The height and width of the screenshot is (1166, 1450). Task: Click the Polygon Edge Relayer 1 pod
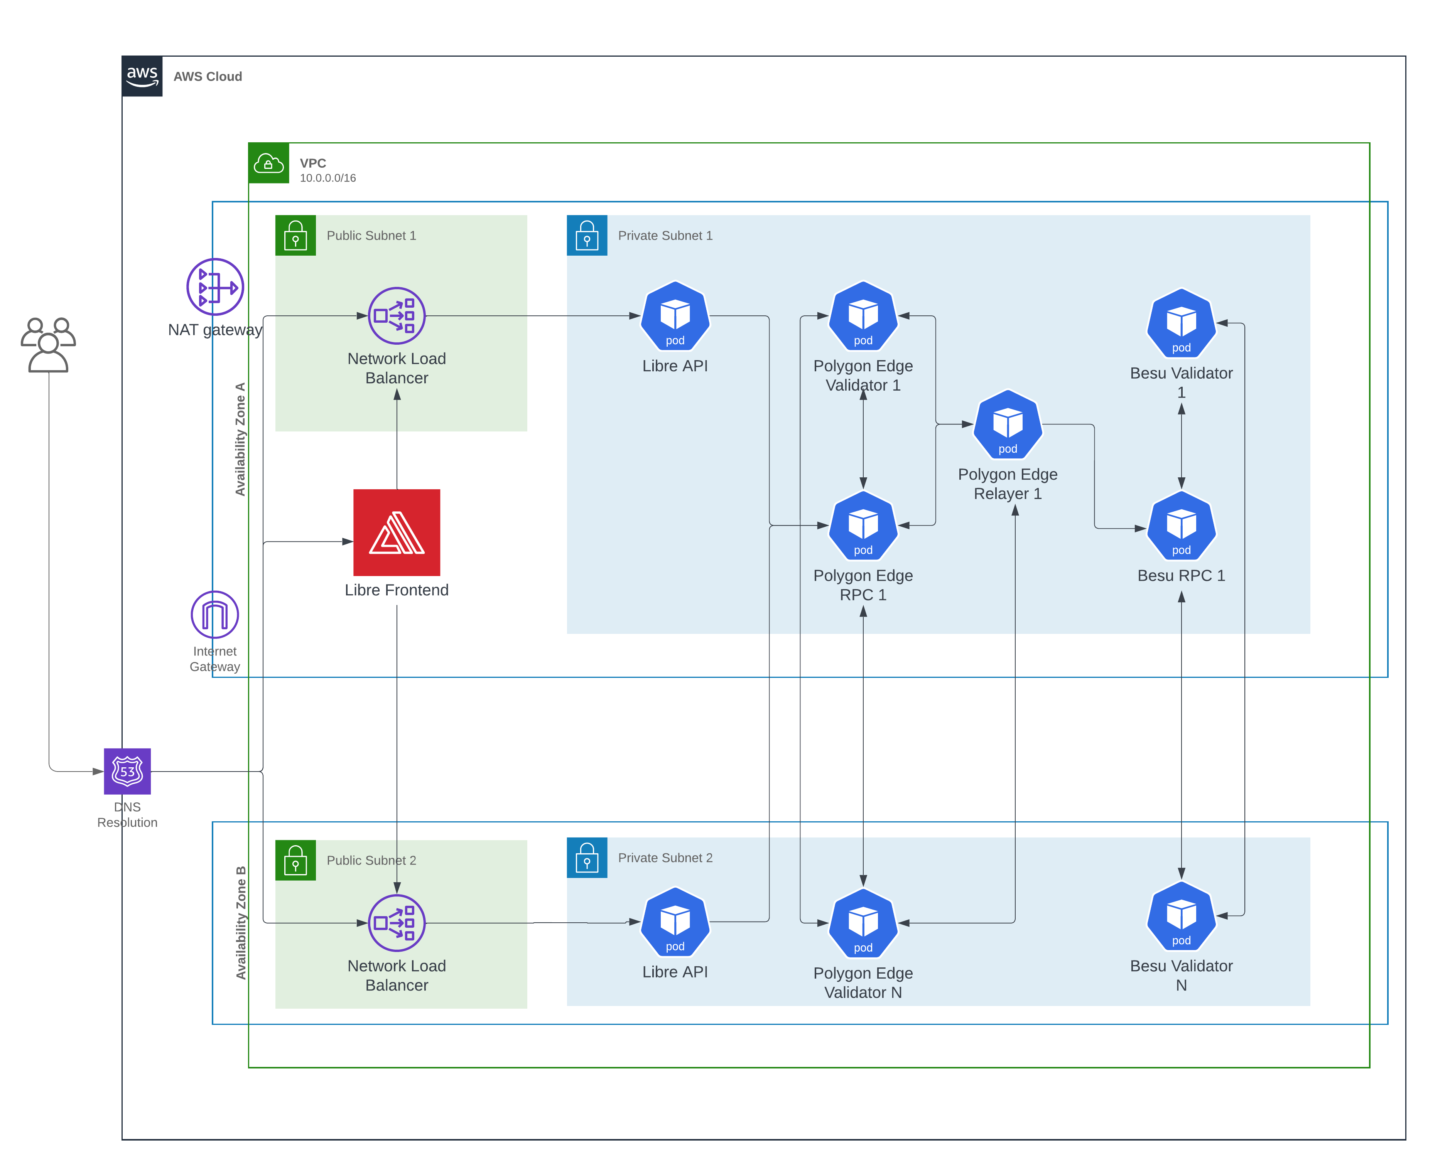click(x=1008, y=424)
